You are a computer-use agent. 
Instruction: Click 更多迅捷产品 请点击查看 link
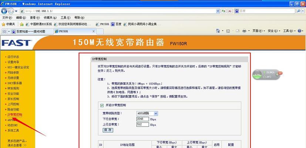[17, 143]
